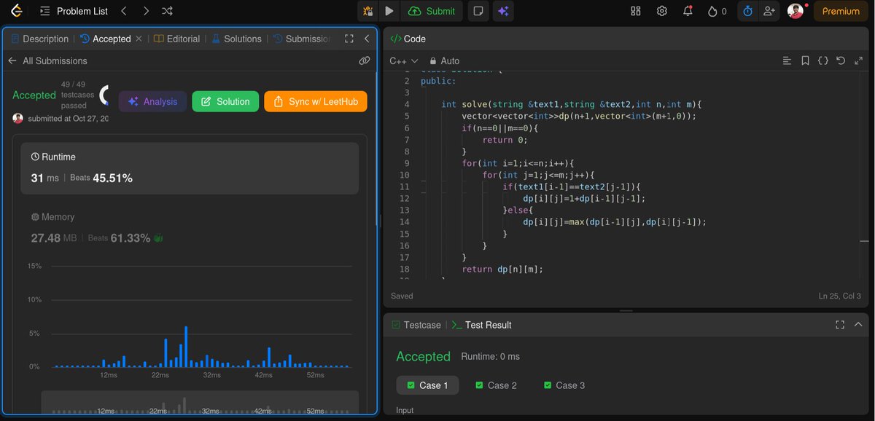Image resolution: width=875 pixels, height=421 pixels.
Task: Maximize the left panel with fullscreen icon
Action: [x=349, y=39]
